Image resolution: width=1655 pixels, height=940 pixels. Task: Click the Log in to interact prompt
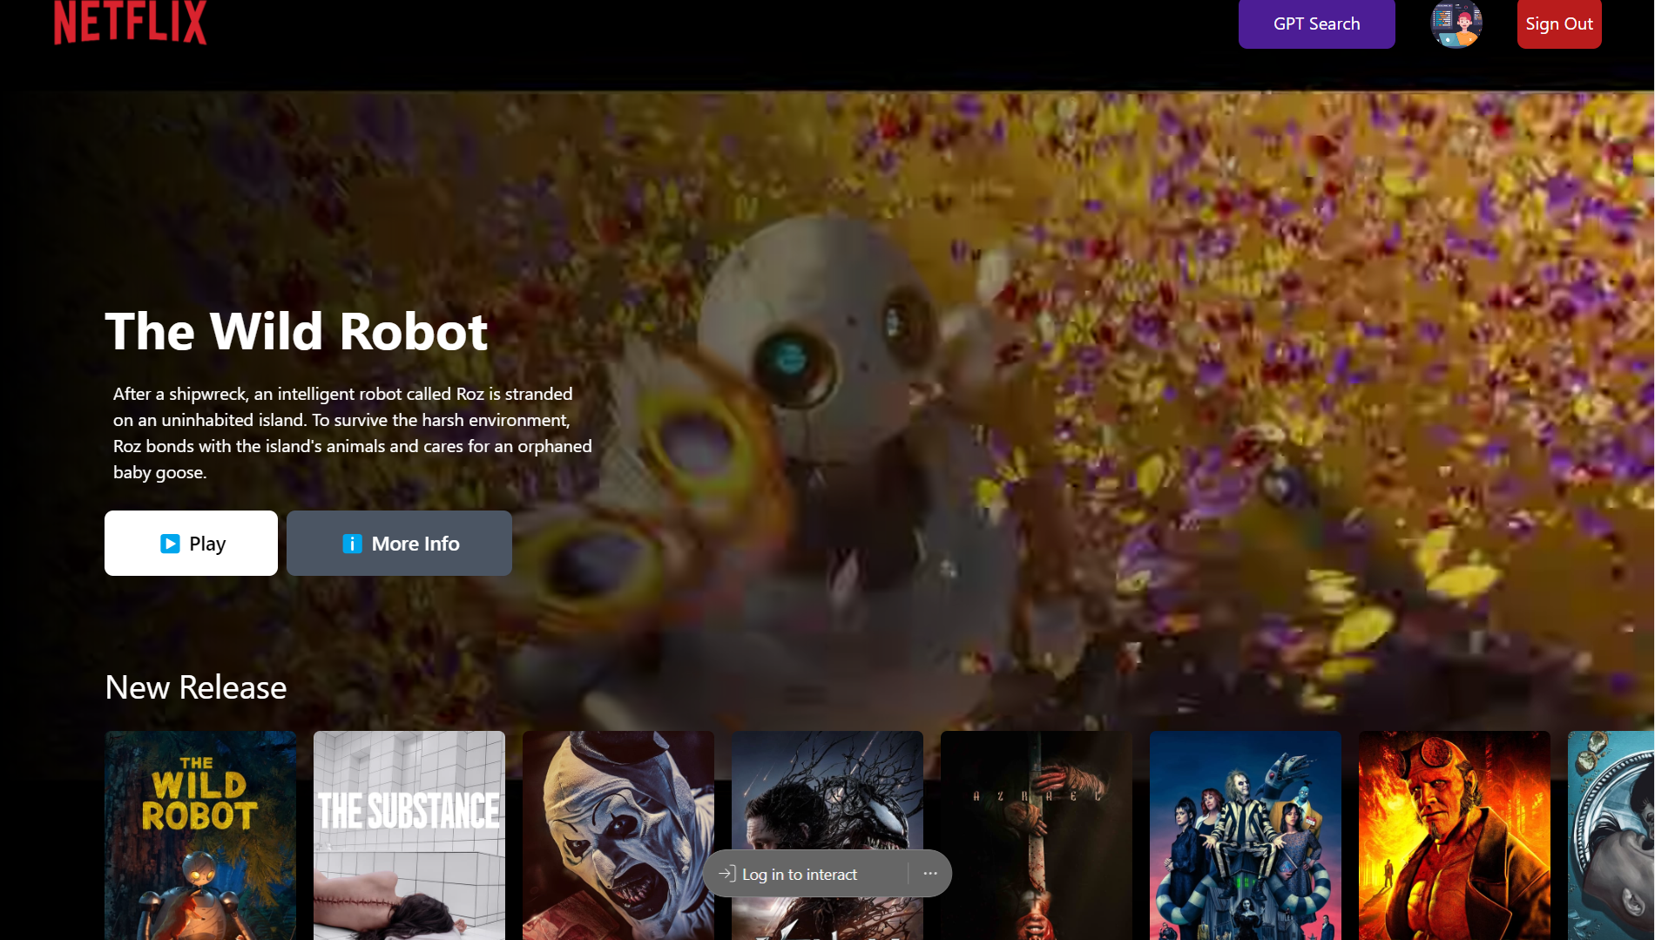pos(800,874)
